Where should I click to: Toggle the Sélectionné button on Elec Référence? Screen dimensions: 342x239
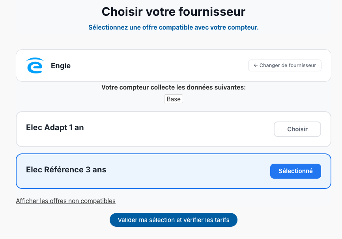[x=295, y=171]
